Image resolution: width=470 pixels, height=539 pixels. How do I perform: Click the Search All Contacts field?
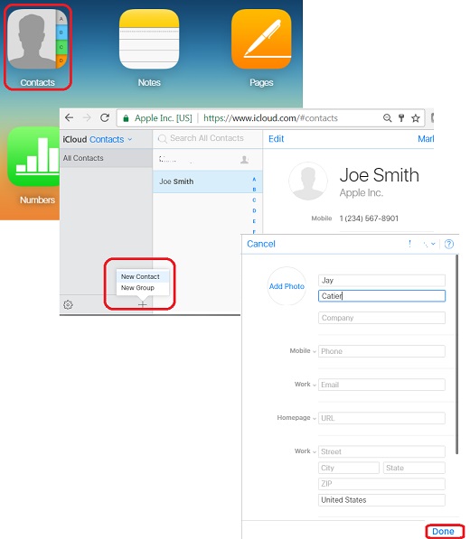coord(208,138)
